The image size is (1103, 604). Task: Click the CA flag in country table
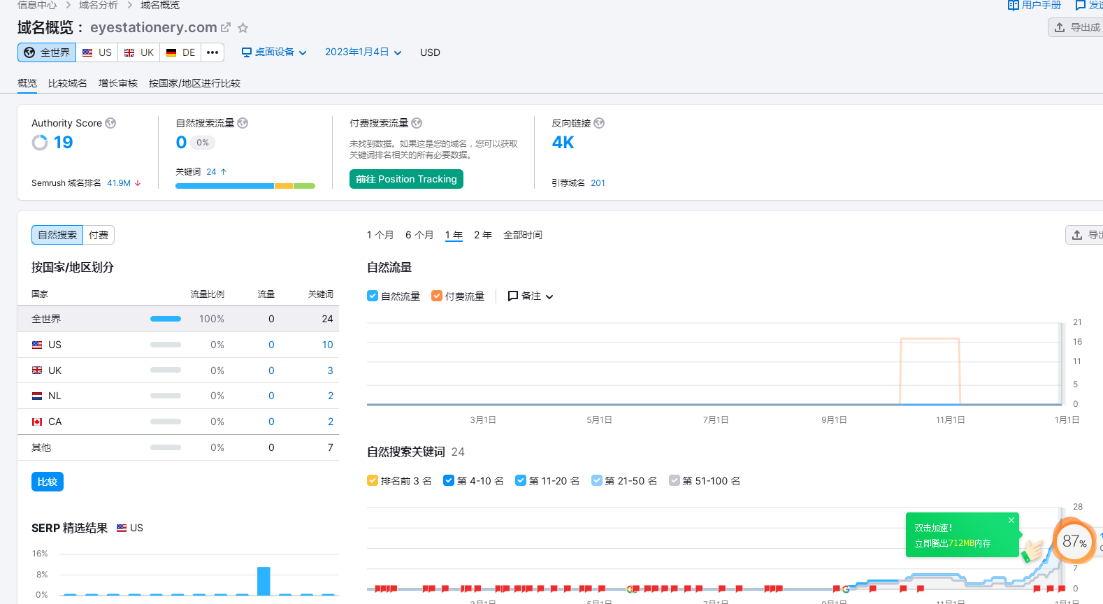coord(37,422)
